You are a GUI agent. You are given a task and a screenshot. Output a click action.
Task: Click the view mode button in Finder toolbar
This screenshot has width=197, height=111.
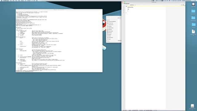[119, 18]
